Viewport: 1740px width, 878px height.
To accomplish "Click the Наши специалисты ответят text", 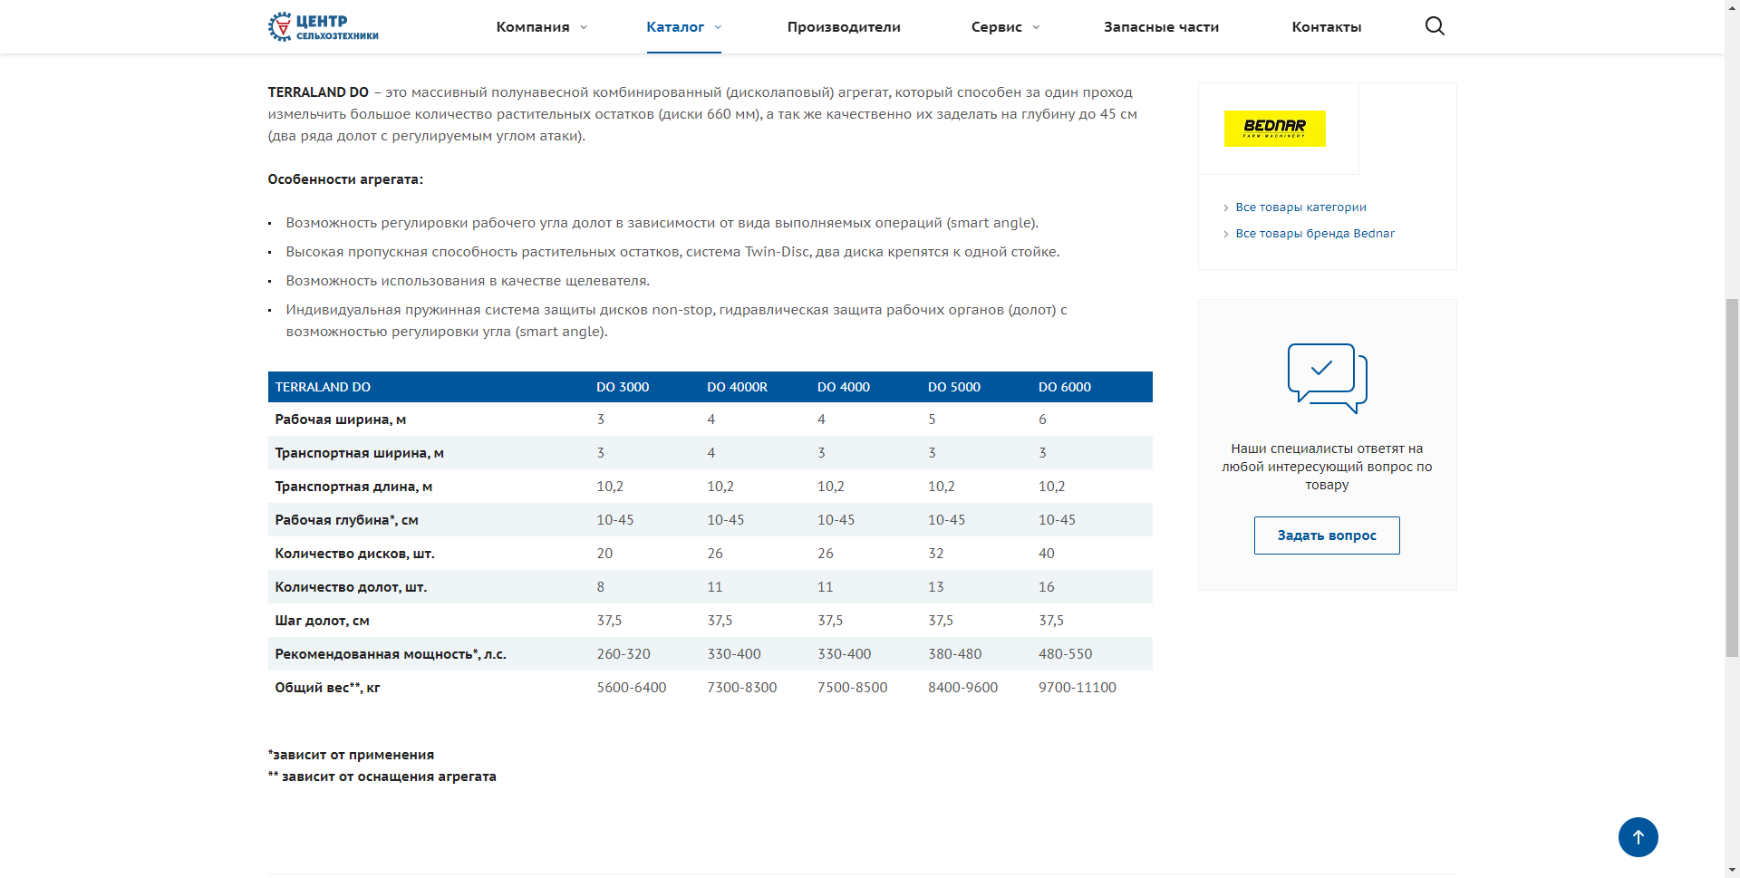I will click(1327, 467).
